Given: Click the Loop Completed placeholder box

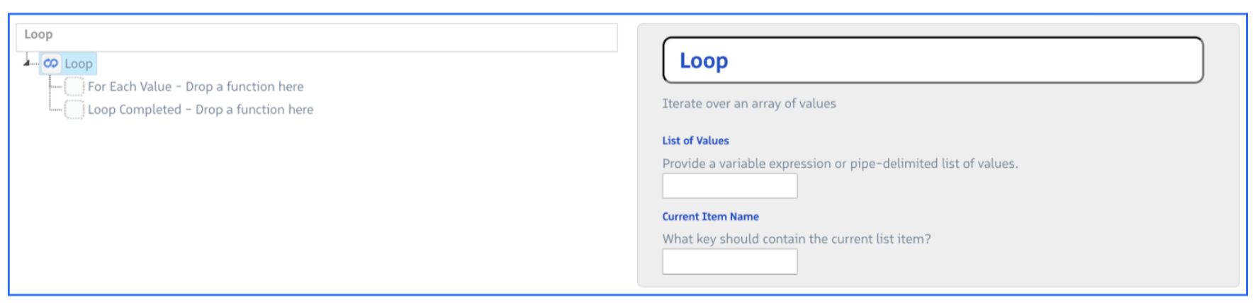Looking at the screenshot, I should click(x=74, y=110).
